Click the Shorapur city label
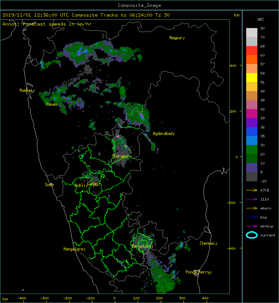Screen dimensions: 279x303 click(x=121, y=156)
